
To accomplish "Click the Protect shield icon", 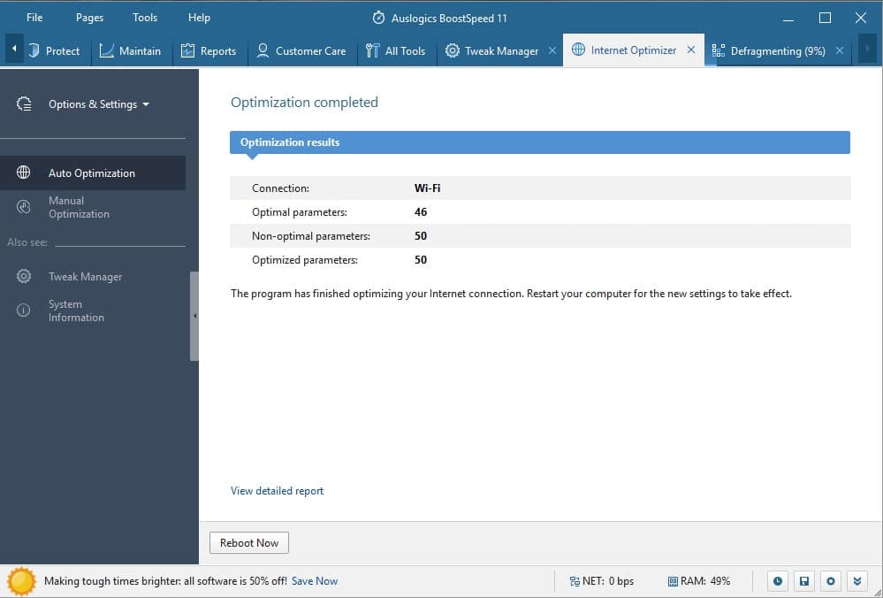I will pyautogui.click(x=34, y=50).
